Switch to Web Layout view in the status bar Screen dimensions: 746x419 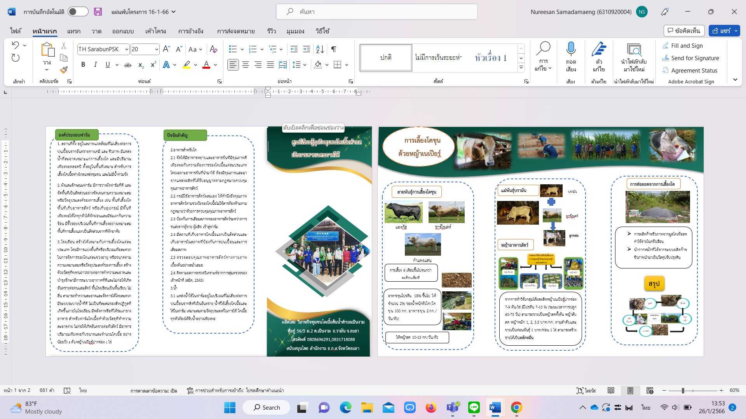(x=650, y=390)
